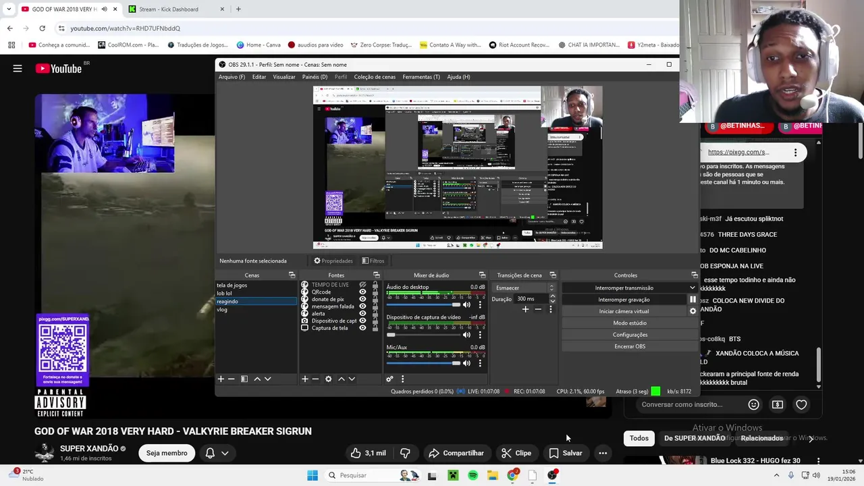Adjust Mic/Aux volume slider
Image resolution: width=864 pixels, height=486 pixels.
pyautogui.click(x=423, y=363)
